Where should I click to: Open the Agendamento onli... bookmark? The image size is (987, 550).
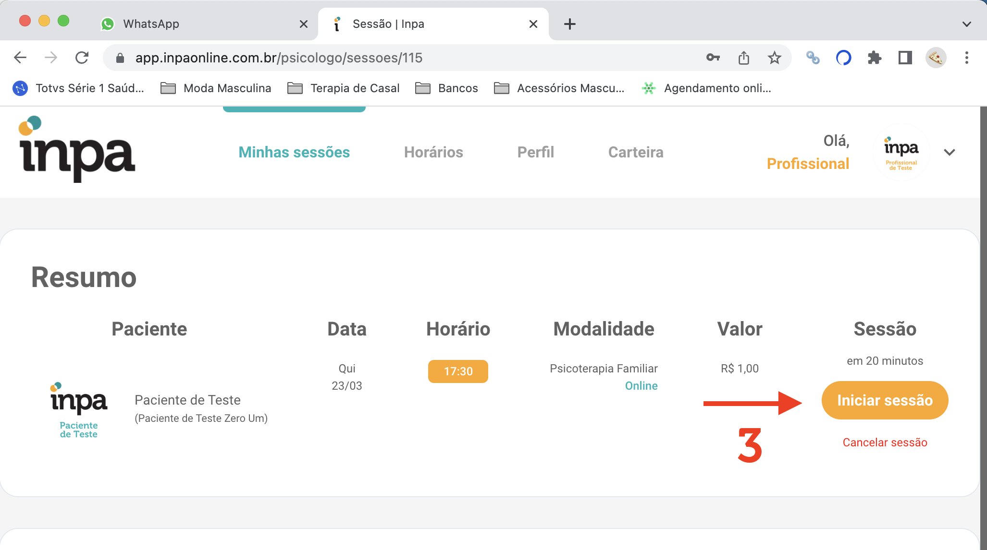[706, 88]
